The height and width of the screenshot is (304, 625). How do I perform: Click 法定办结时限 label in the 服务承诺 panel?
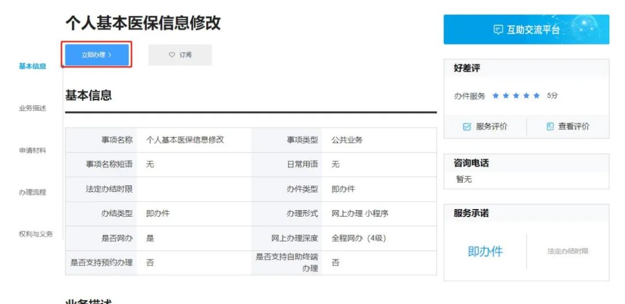568,251
